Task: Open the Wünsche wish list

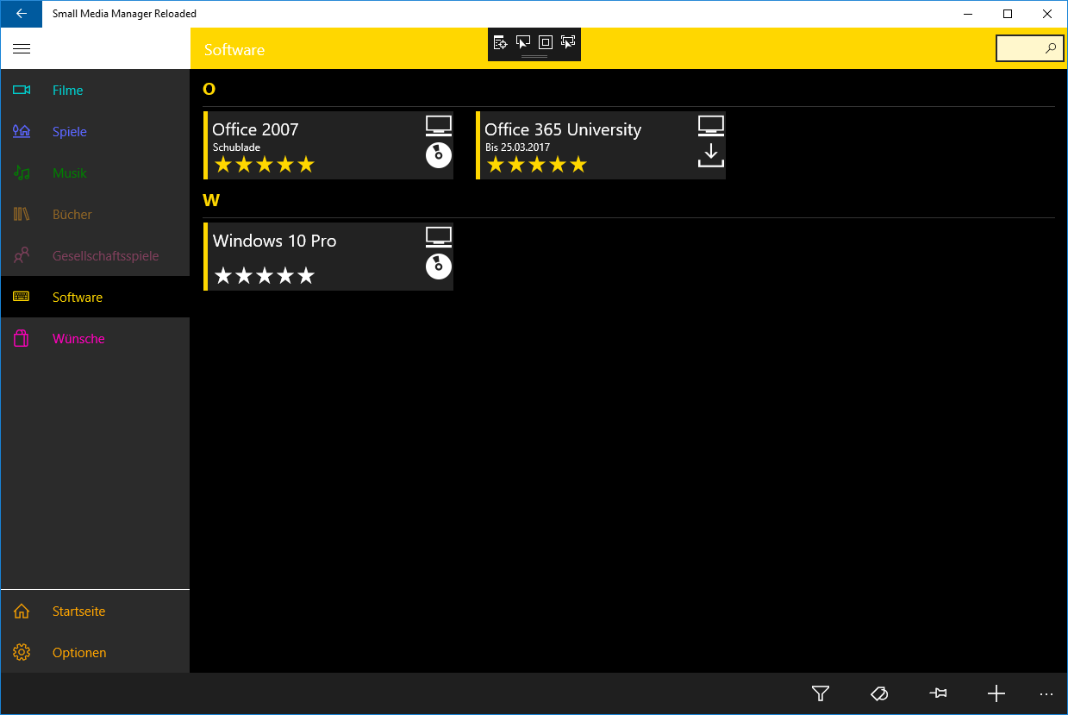Action: click(95, 339)
